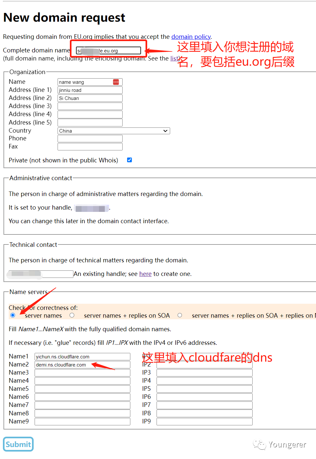Click the 'Organization' legend text

(27, 72)
